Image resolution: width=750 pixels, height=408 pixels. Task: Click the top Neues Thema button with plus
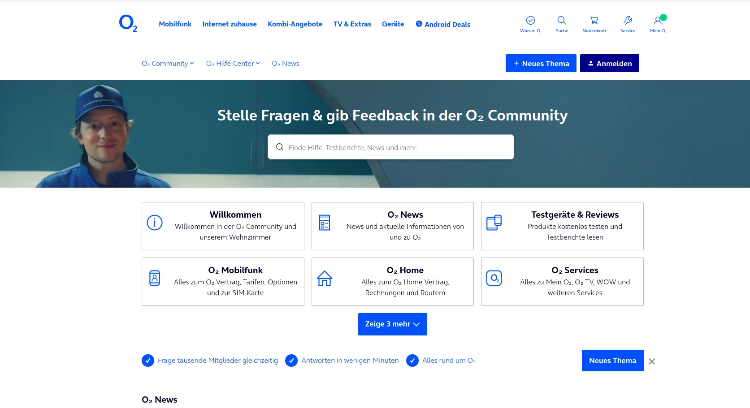point(541,63)
